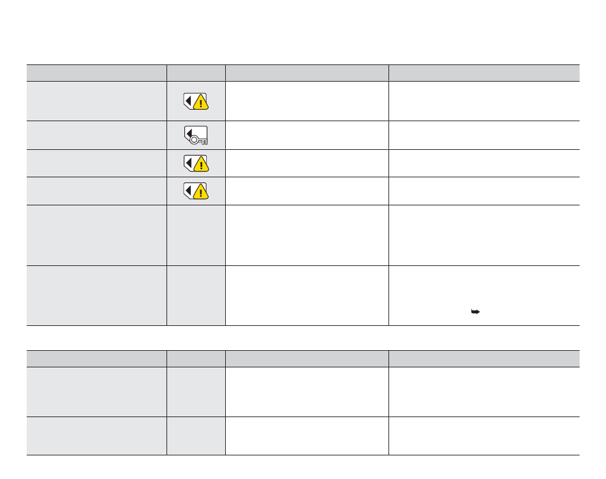Click the small black right-pointing arrow
This screenshot has width=606, height=479.
(x=475, y=312)
